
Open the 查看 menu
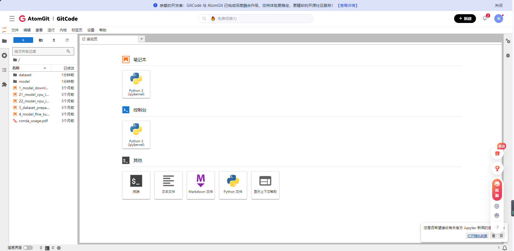tap(39, 30)
